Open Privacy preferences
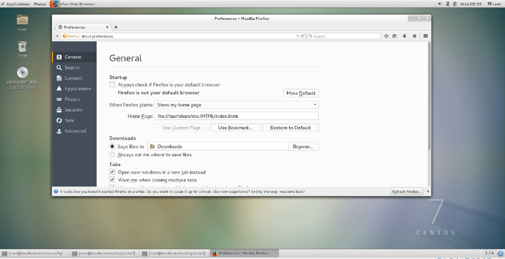This screenshot has height=259, width=505. 74,99
